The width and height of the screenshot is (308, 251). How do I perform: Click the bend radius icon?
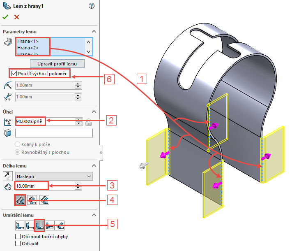tap(8, 86)
